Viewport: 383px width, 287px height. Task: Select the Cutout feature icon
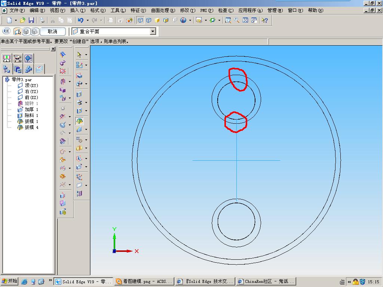point(79,94)
